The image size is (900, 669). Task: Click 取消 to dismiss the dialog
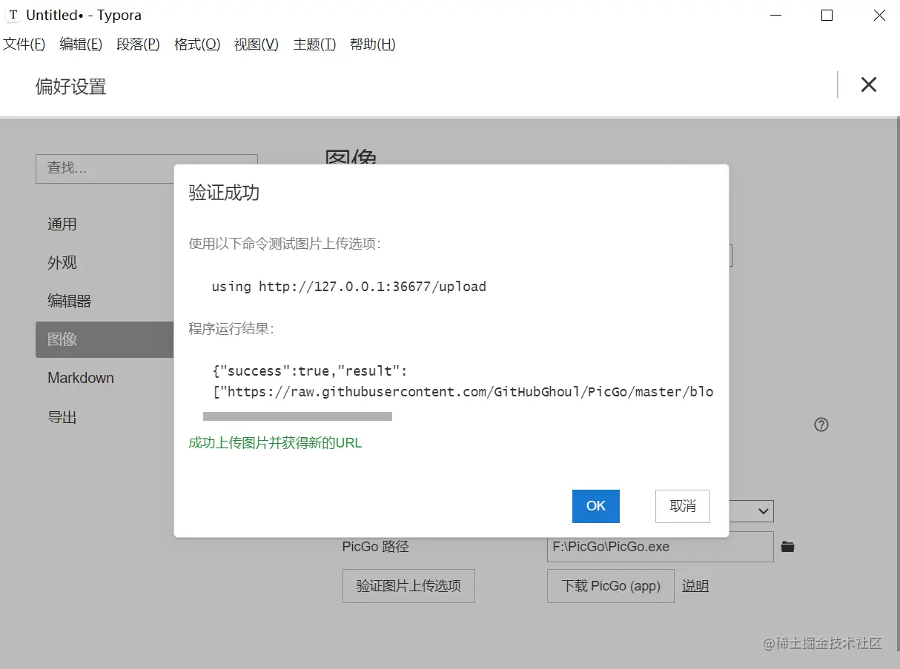(682, 506)
